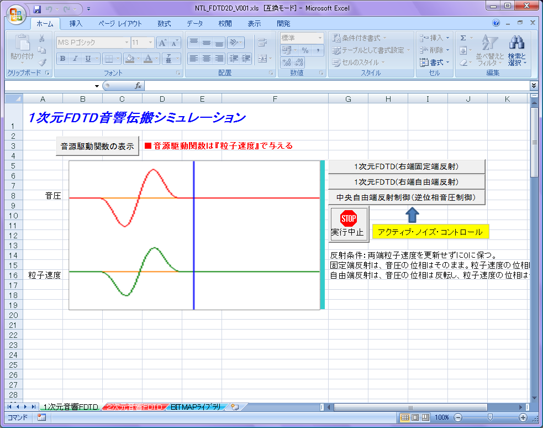Image resolution: width=543 pixels, height=428 pixels.
Task: Toggle Bold formatting
Action: coord(62,59)
